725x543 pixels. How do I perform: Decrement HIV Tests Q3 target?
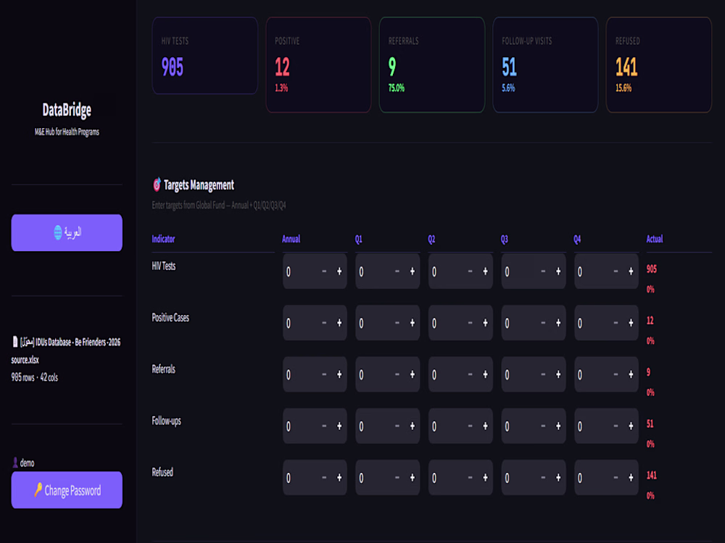pos(543,271)
